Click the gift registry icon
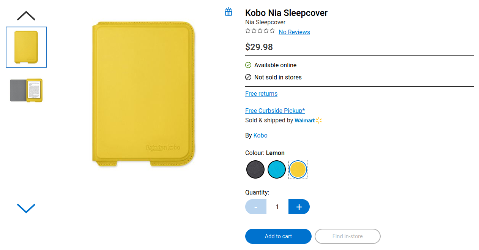This screenshot has width=479, height=250. coord(228,12)
